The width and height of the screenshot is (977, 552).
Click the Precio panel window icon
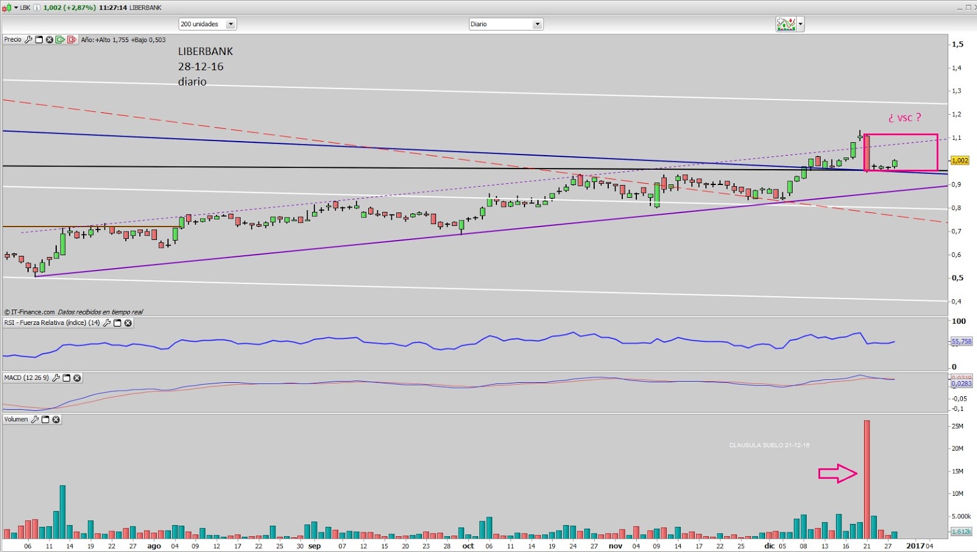(39, 40)
